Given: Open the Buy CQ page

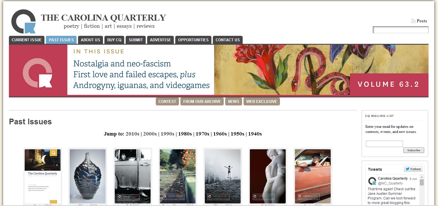Looking at the screenshot, I should point(114,40).
